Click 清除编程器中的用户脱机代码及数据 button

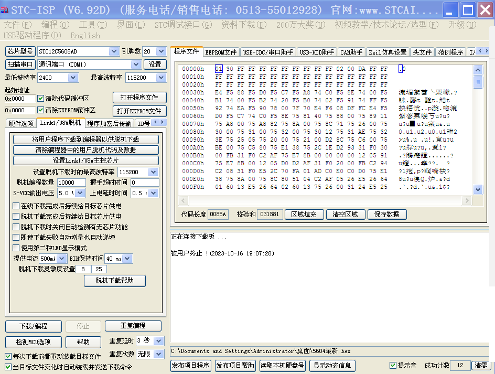pos(86,149)
